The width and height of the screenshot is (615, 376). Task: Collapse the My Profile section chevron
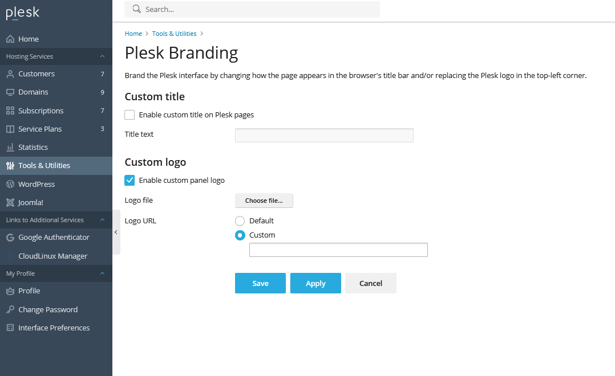[x=102, y=273]
